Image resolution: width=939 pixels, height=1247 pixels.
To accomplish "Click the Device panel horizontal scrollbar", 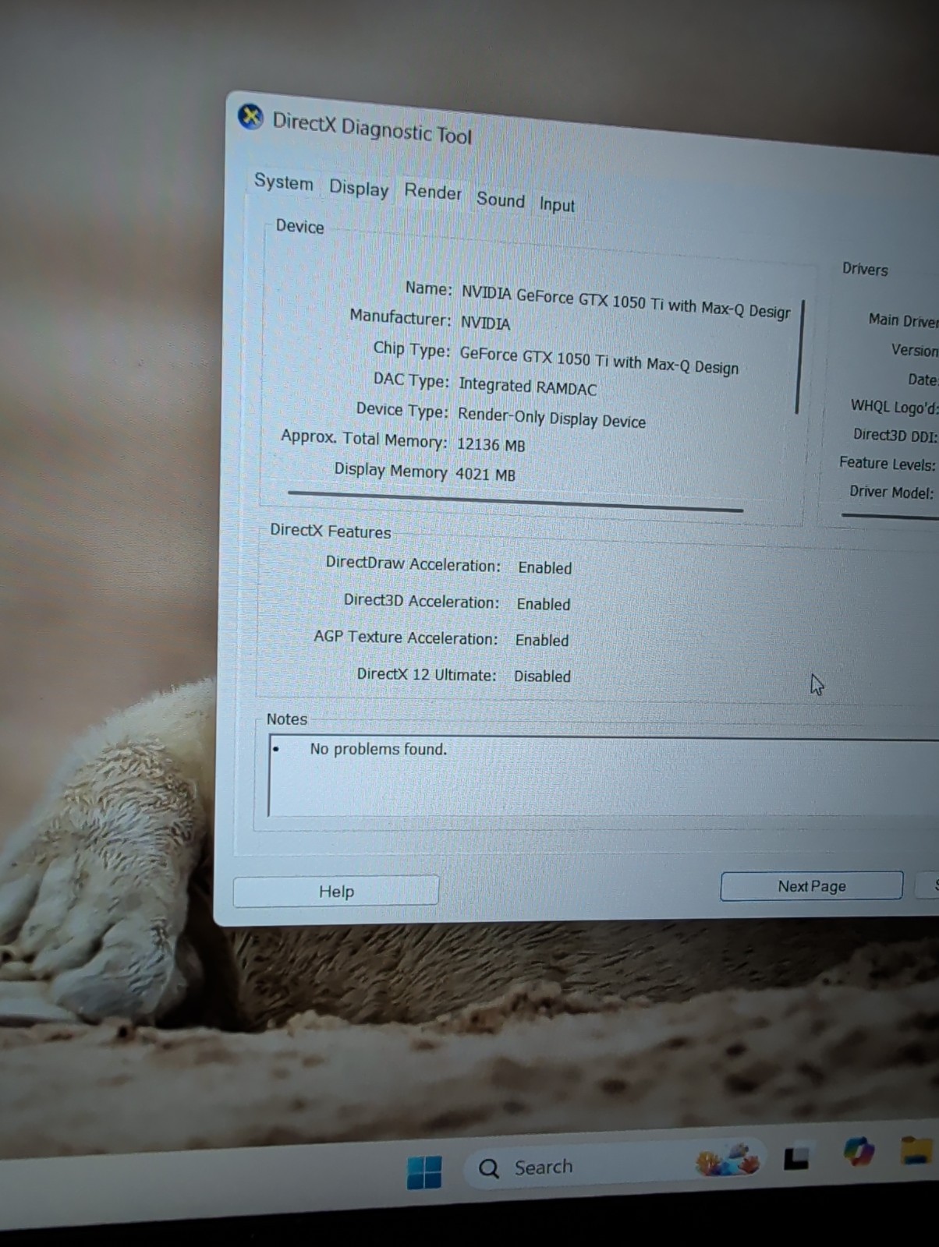I will (515, 501).
